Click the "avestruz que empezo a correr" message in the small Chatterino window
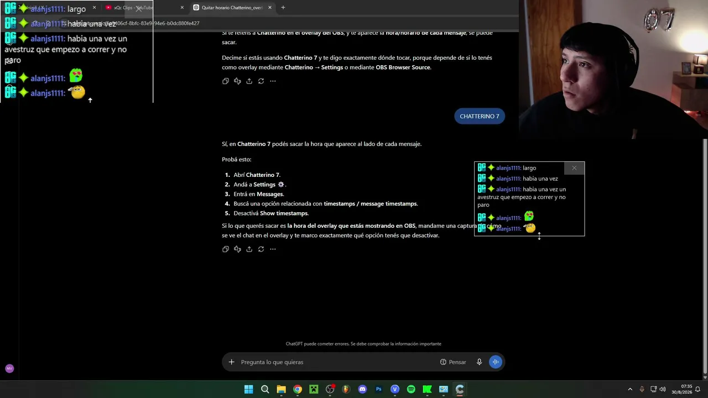 coord(522,197)
